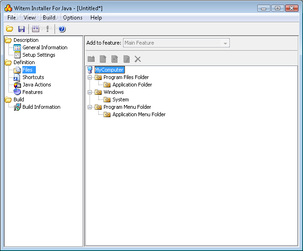Collapse the Windows folder node
303x251 pixels.
90,92
